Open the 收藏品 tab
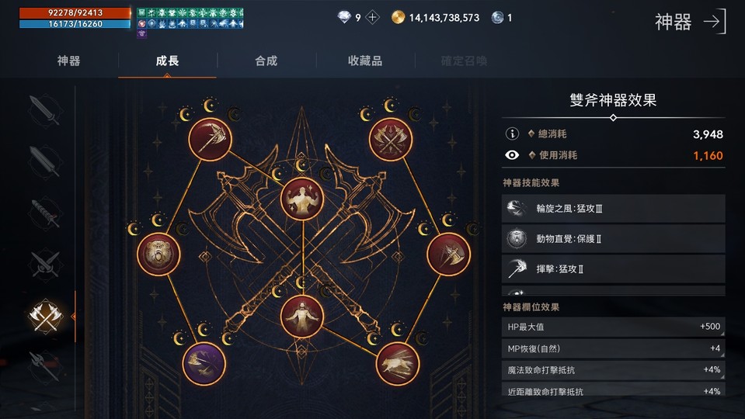The image size is (745, 419). click(x=365, y=61)
